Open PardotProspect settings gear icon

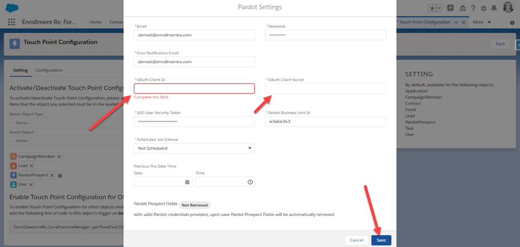(60, 175)
